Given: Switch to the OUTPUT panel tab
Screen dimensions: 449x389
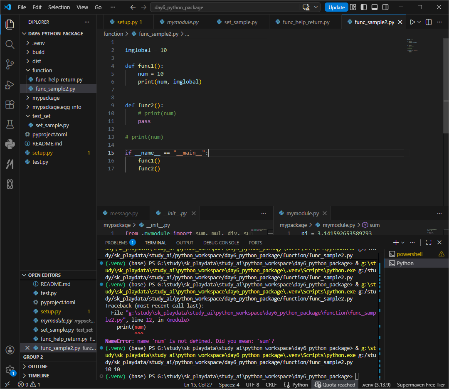Looking at the screenshot, I should pyautogui.click(x=185, y=242).
